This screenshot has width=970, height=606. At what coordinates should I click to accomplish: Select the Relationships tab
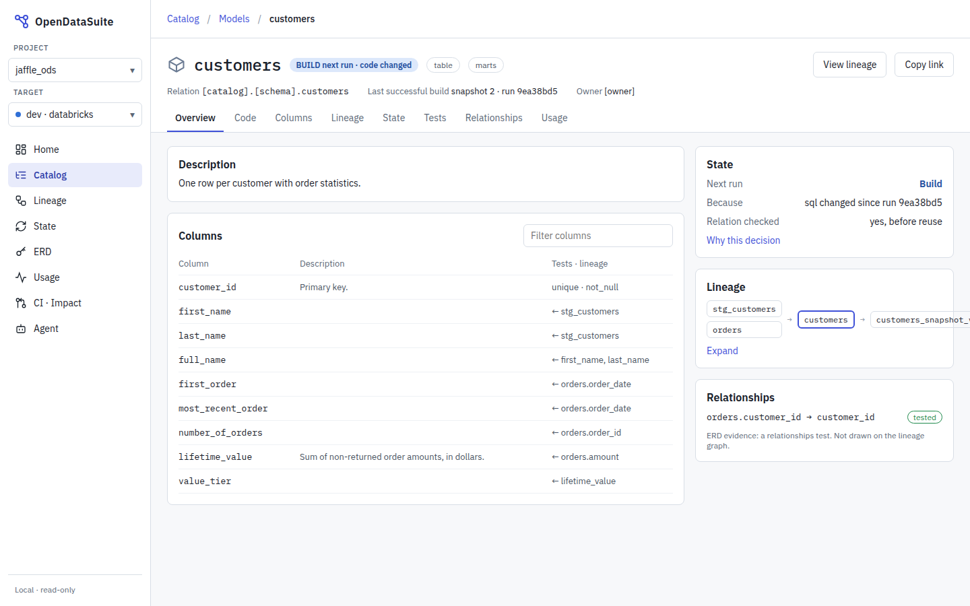coord(494,118)
